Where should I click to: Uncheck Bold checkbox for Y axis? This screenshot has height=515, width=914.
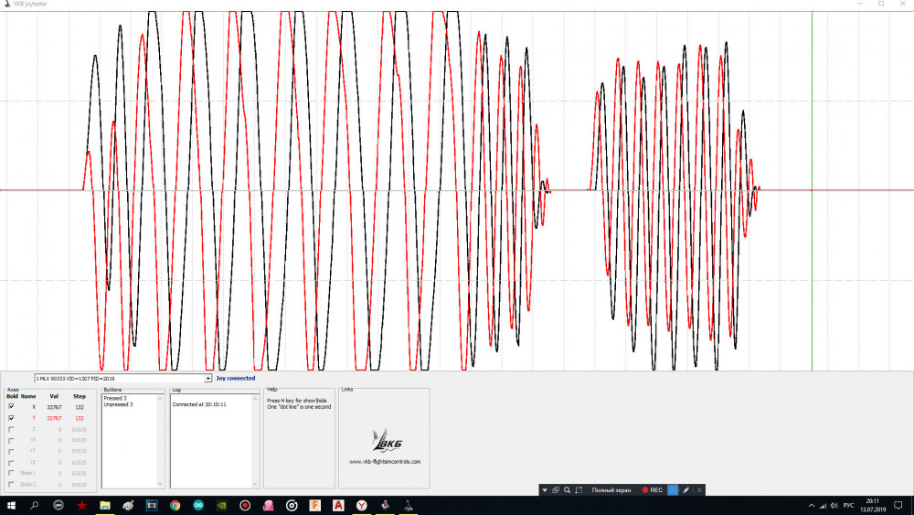click(11, 417)
